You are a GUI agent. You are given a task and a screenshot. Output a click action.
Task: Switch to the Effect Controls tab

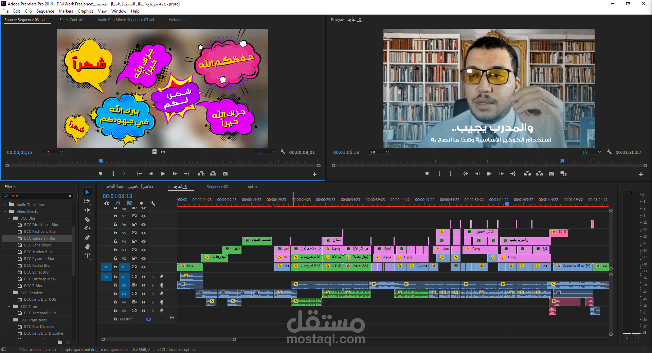pyautogui.click(x=71, y=20)
